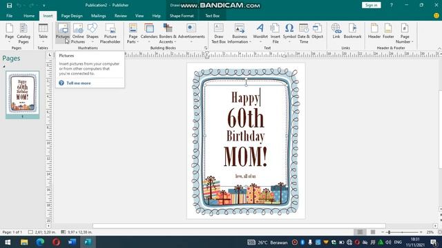This screenshot has height=248, width=442.
Task: Open the Windows Start menu
Action: coord(8,242)
